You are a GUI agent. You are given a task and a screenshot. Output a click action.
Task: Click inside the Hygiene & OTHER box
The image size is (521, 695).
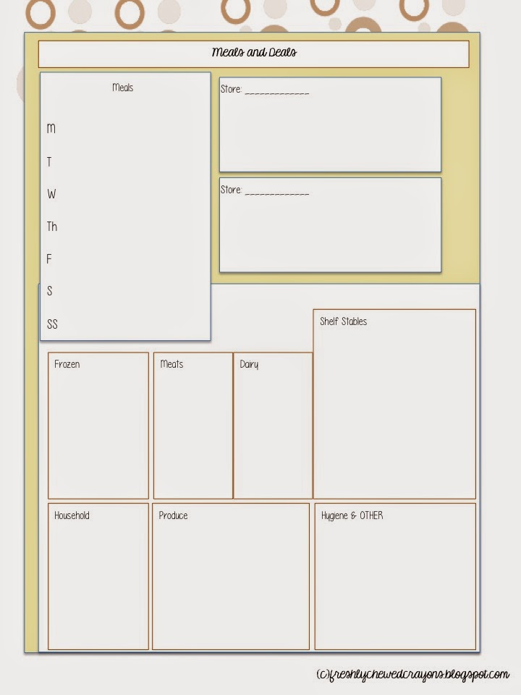[395, 576]
